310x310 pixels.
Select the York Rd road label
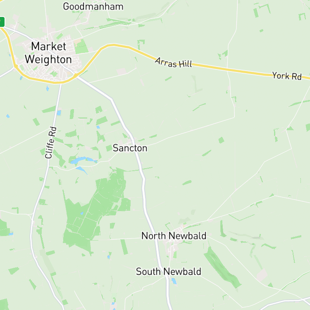(x=287, y=76)
